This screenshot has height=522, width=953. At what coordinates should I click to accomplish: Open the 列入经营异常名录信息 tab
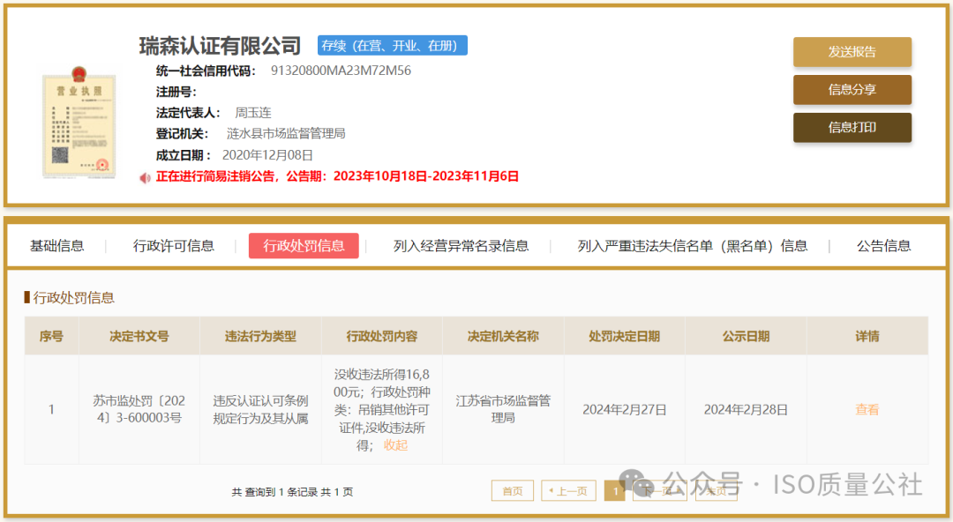[x=461, y=246]
